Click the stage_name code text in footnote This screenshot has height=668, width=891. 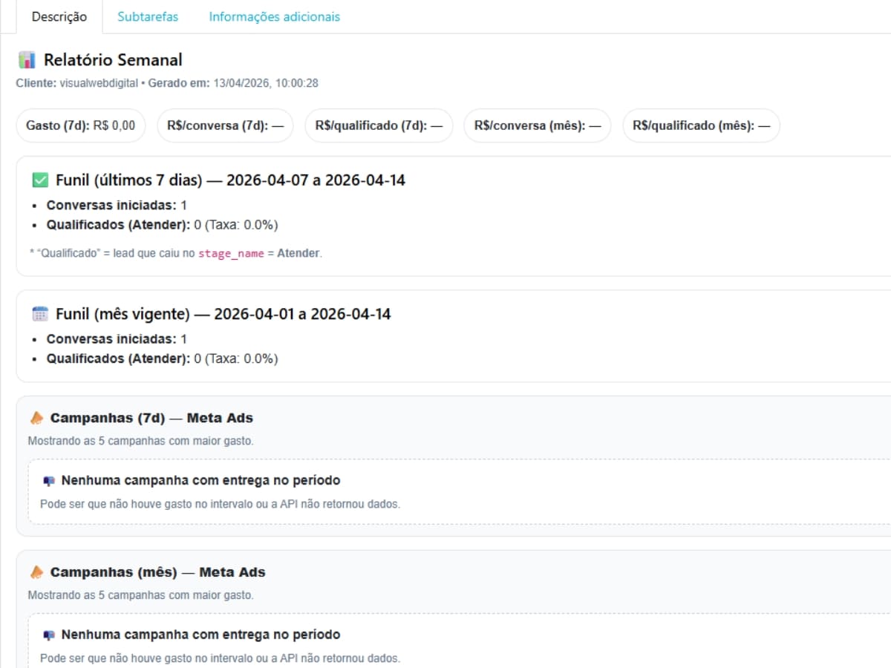pyautogui.click(x=231, y=253)
